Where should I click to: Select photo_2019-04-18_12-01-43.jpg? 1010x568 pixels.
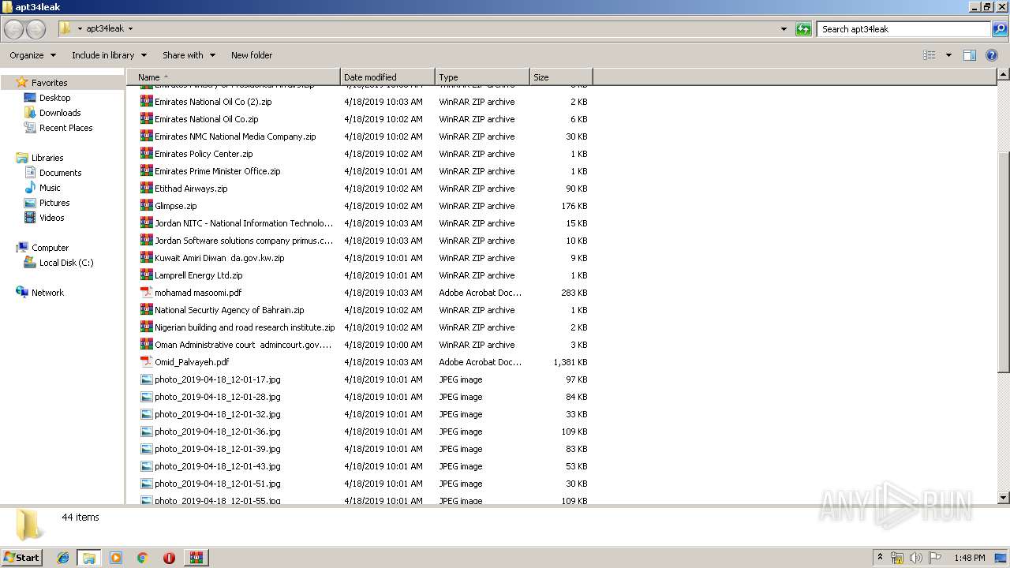click(x=218, y=466)
